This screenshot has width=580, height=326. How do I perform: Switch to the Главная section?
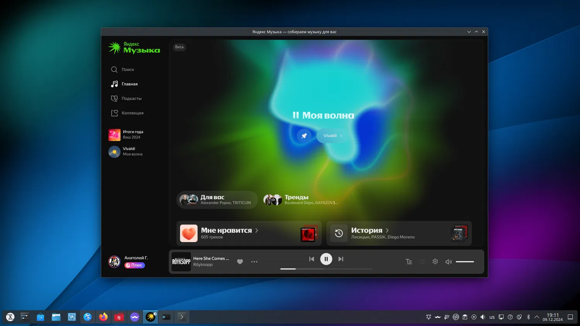coord(114,84)
